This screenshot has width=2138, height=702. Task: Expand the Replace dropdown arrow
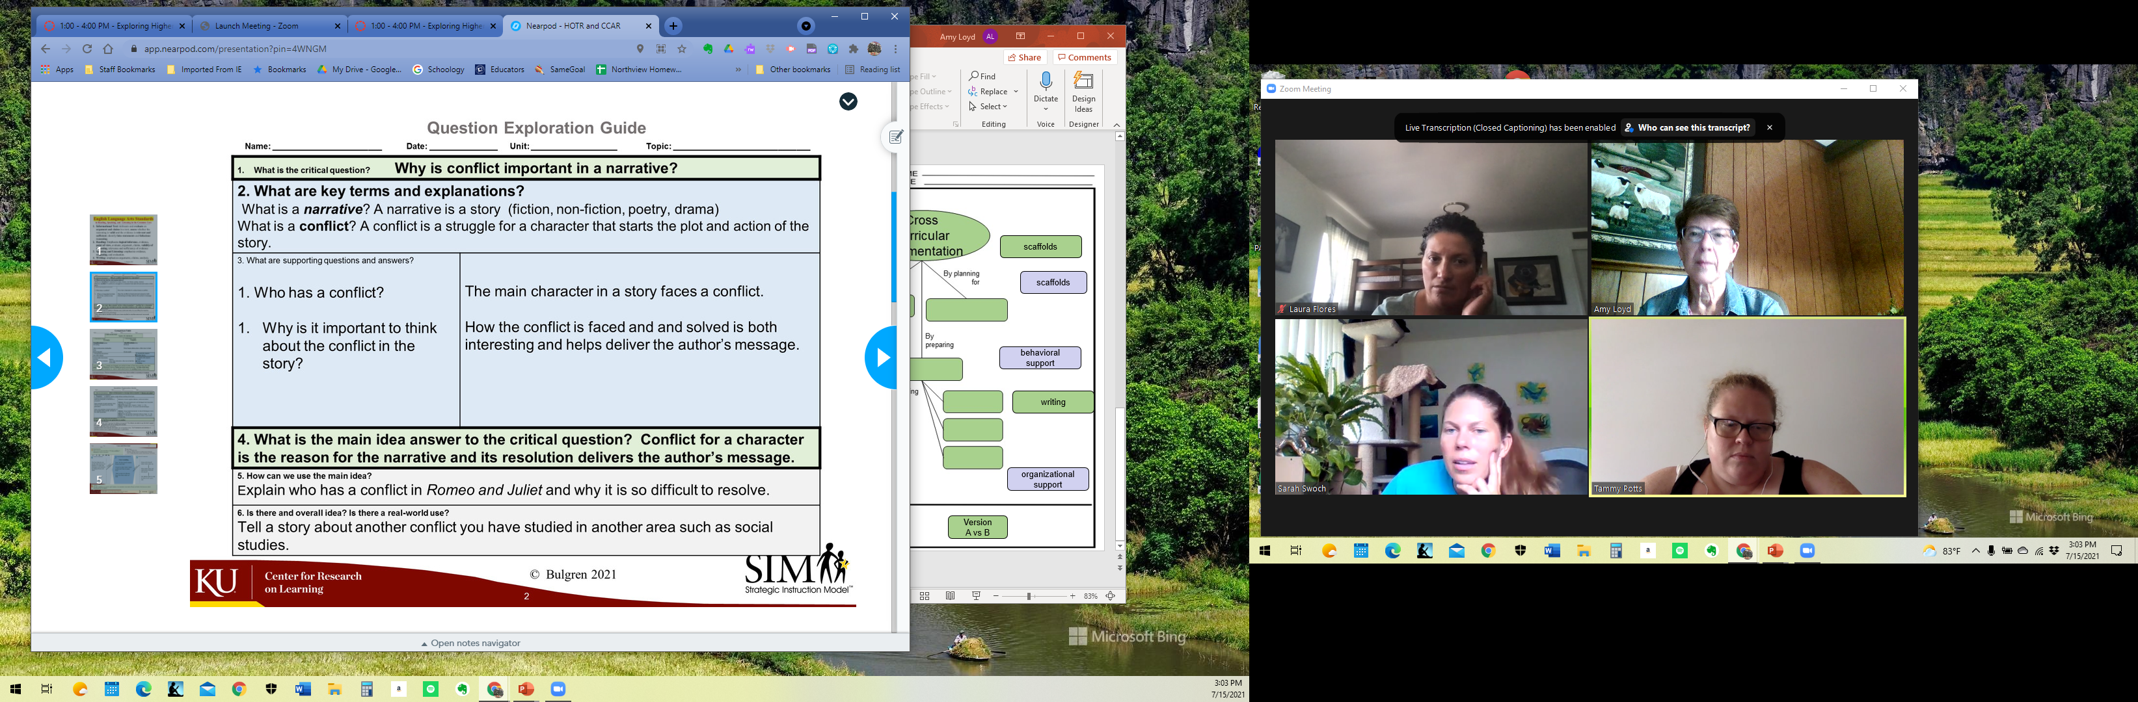tap(1016, 92)
